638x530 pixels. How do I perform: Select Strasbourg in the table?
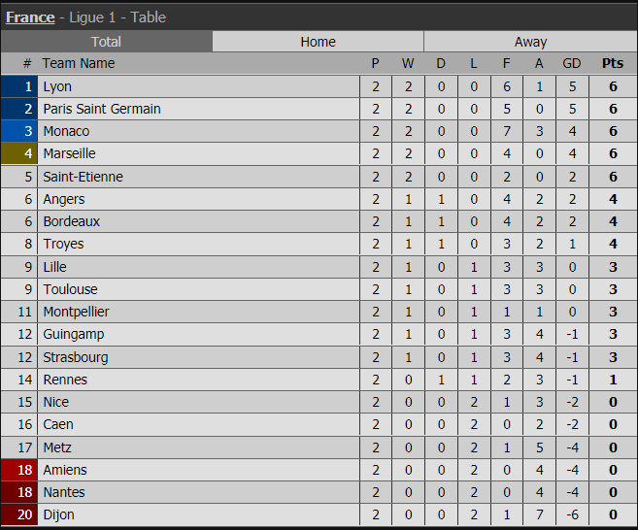(x=76, y=357)
